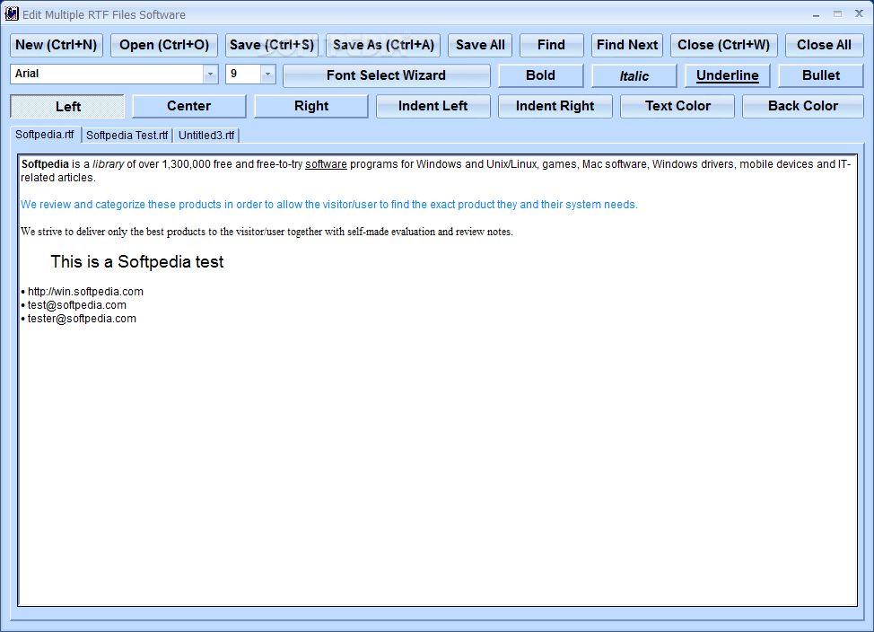The height and width of the screenshot is (632, 874).
Task: Expand the font size 9 dropdown arrow
Action: coord(267,74)
